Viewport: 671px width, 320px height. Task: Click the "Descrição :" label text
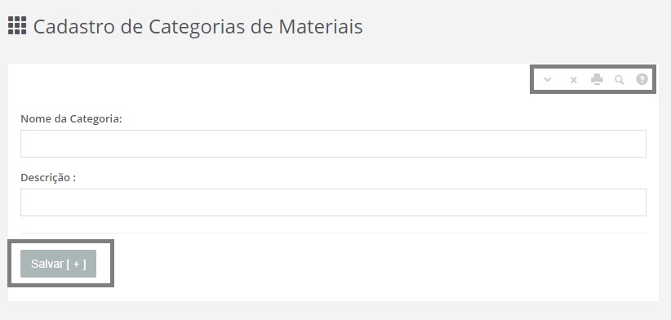48,177
